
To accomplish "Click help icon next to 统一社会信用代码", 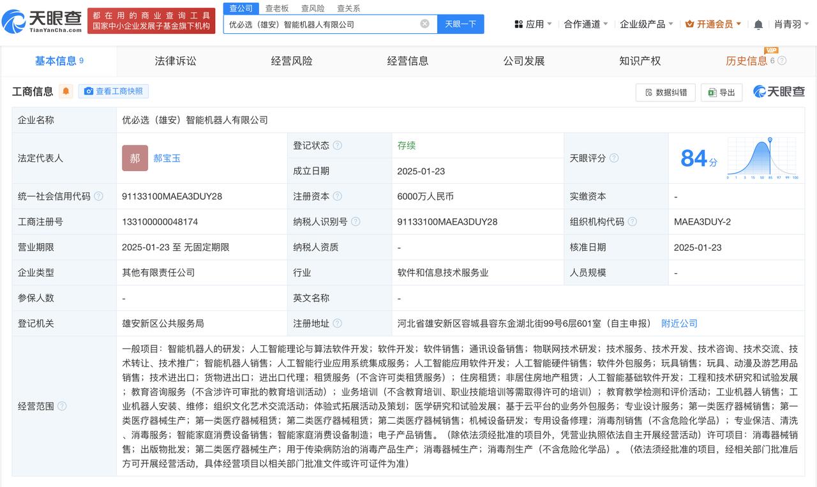I will point(98,196).
